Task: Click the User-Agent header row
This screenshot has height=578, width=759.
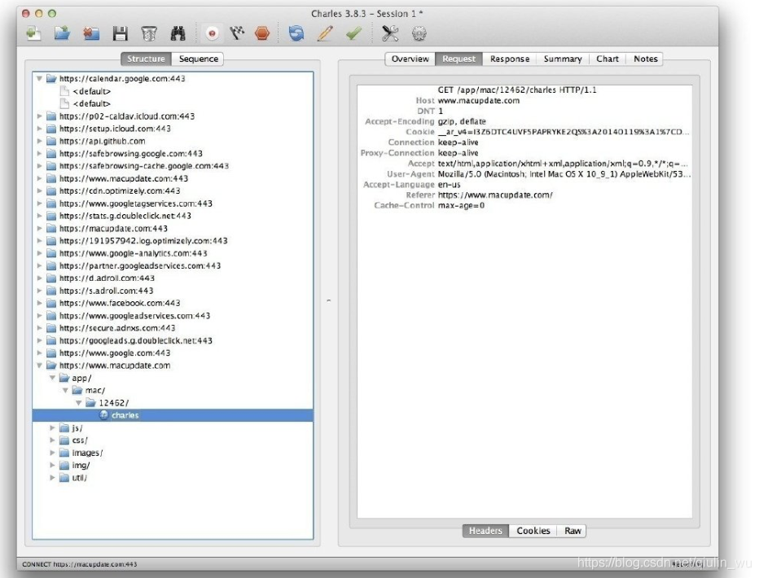Action: coord(524,174)
